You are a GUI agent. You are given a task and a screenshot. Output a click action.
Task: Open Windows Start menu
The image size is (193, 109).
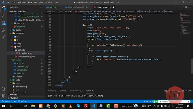pos(3,106)
